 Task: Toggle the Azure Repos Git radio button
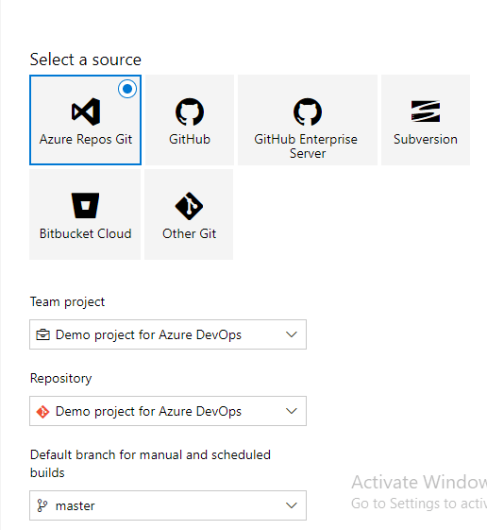[127, 89]
